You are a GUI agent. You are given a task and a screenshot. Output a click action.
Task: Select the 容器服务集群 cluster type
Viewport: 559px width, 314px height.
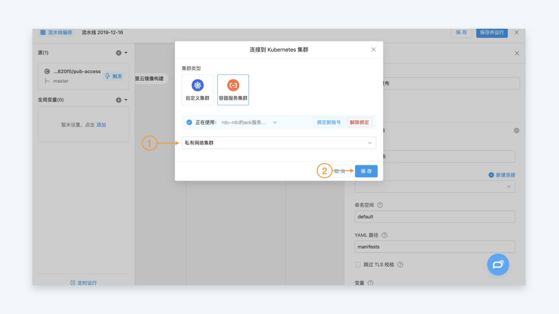233,90
